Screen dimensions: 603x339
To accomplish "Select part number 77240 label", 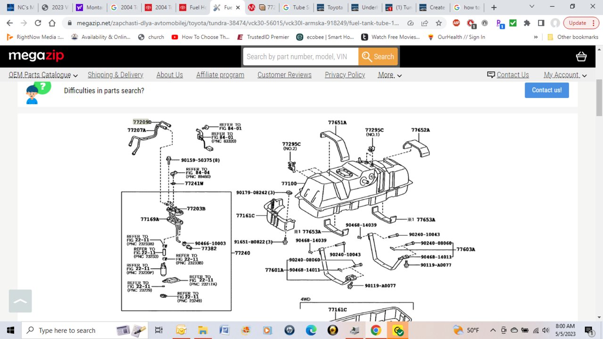I will tap(242, 253).
